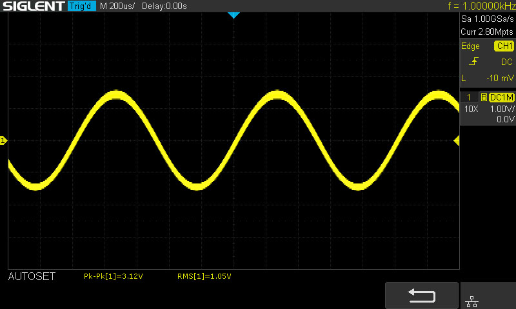Click the RMS[1]=1.05V measurement
Screen dimensions: 516x309
click(204, 276)
